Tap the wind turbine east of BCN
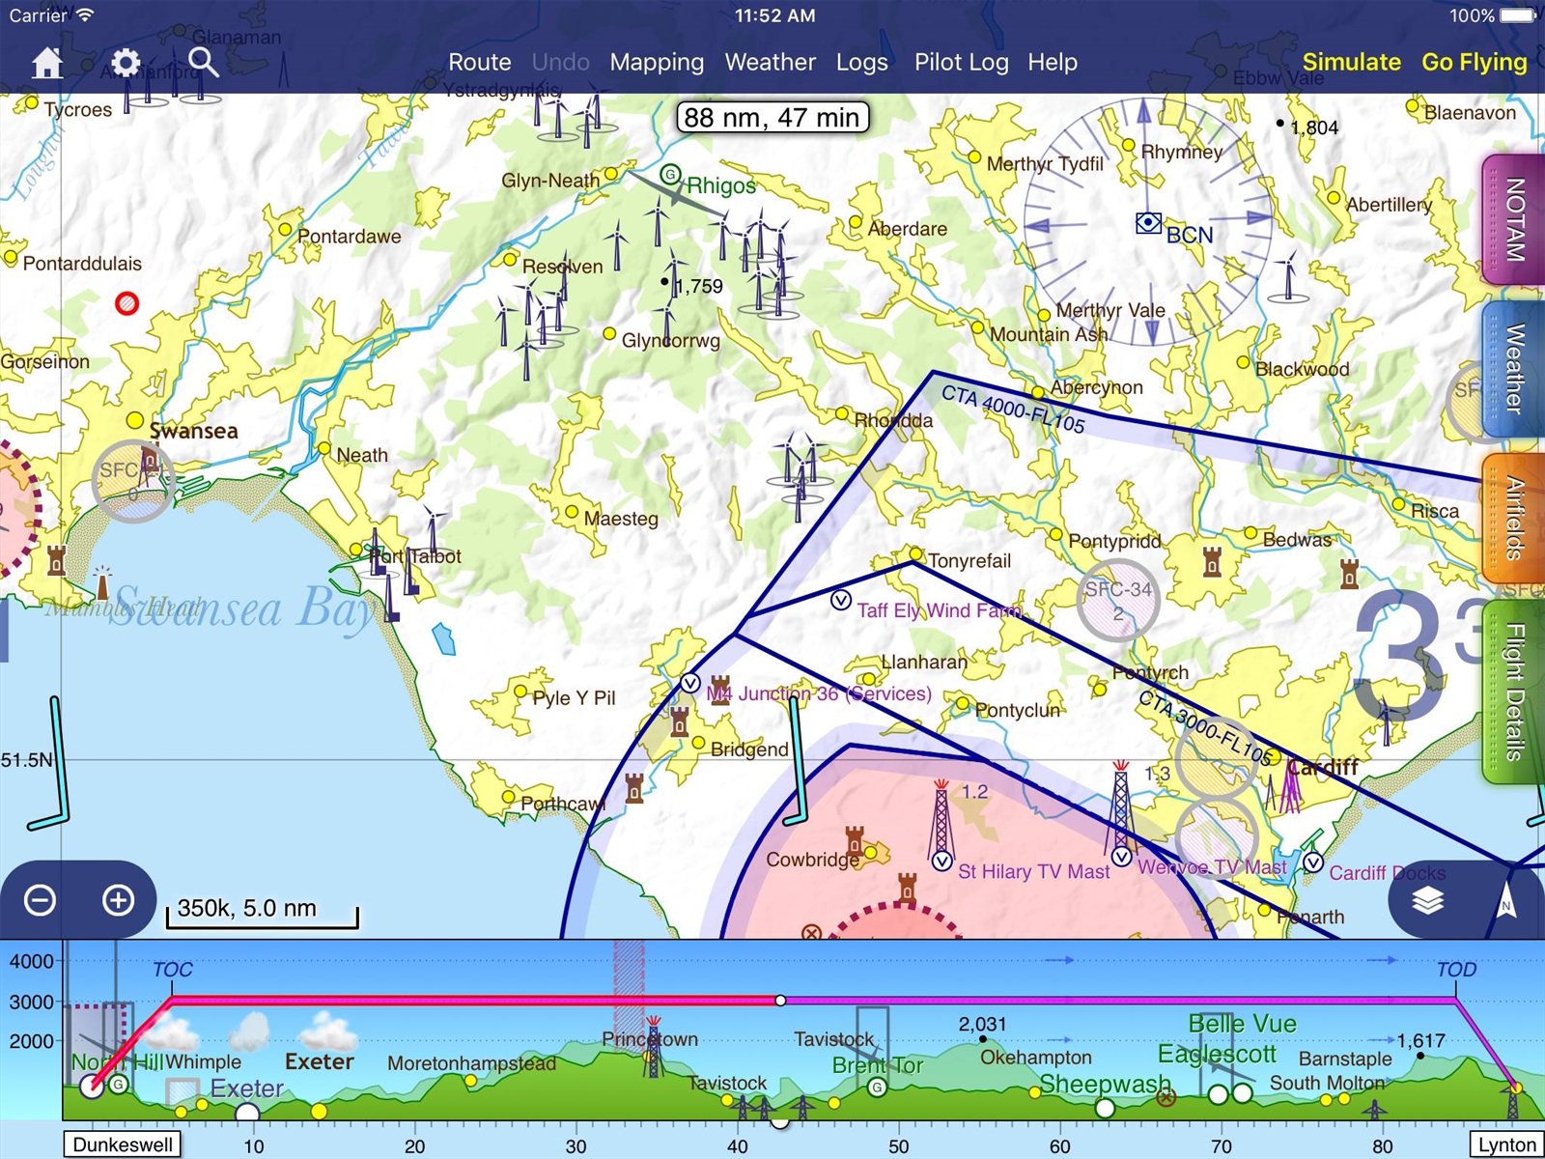This screenshot has width=1545, height=1159. [x=1287, y=277]
